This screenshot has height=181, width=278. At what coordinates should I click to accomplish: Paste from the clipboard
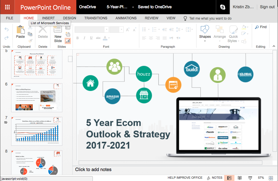(x=21, y=32)
